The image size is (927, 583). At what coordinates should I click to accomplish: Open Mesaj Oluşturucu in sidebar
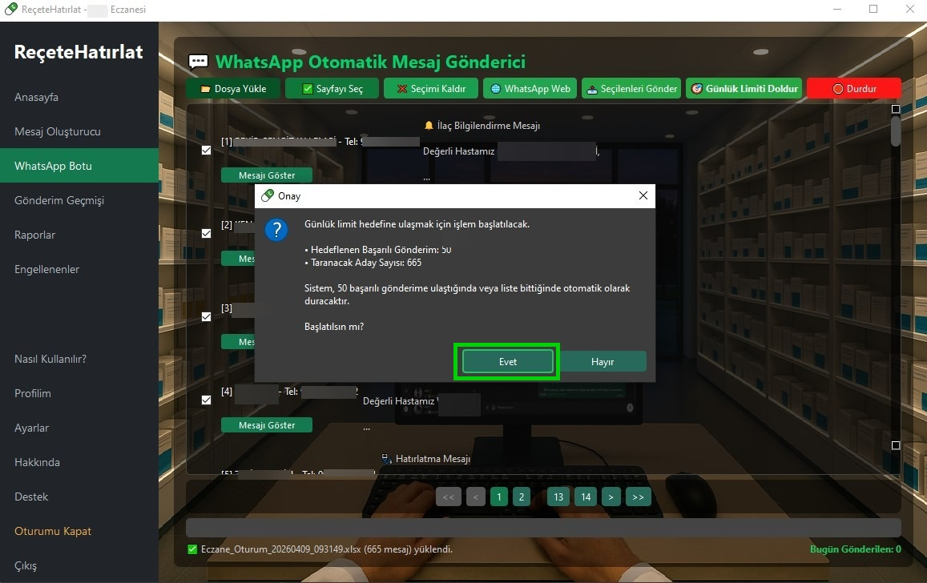point(58,131)
